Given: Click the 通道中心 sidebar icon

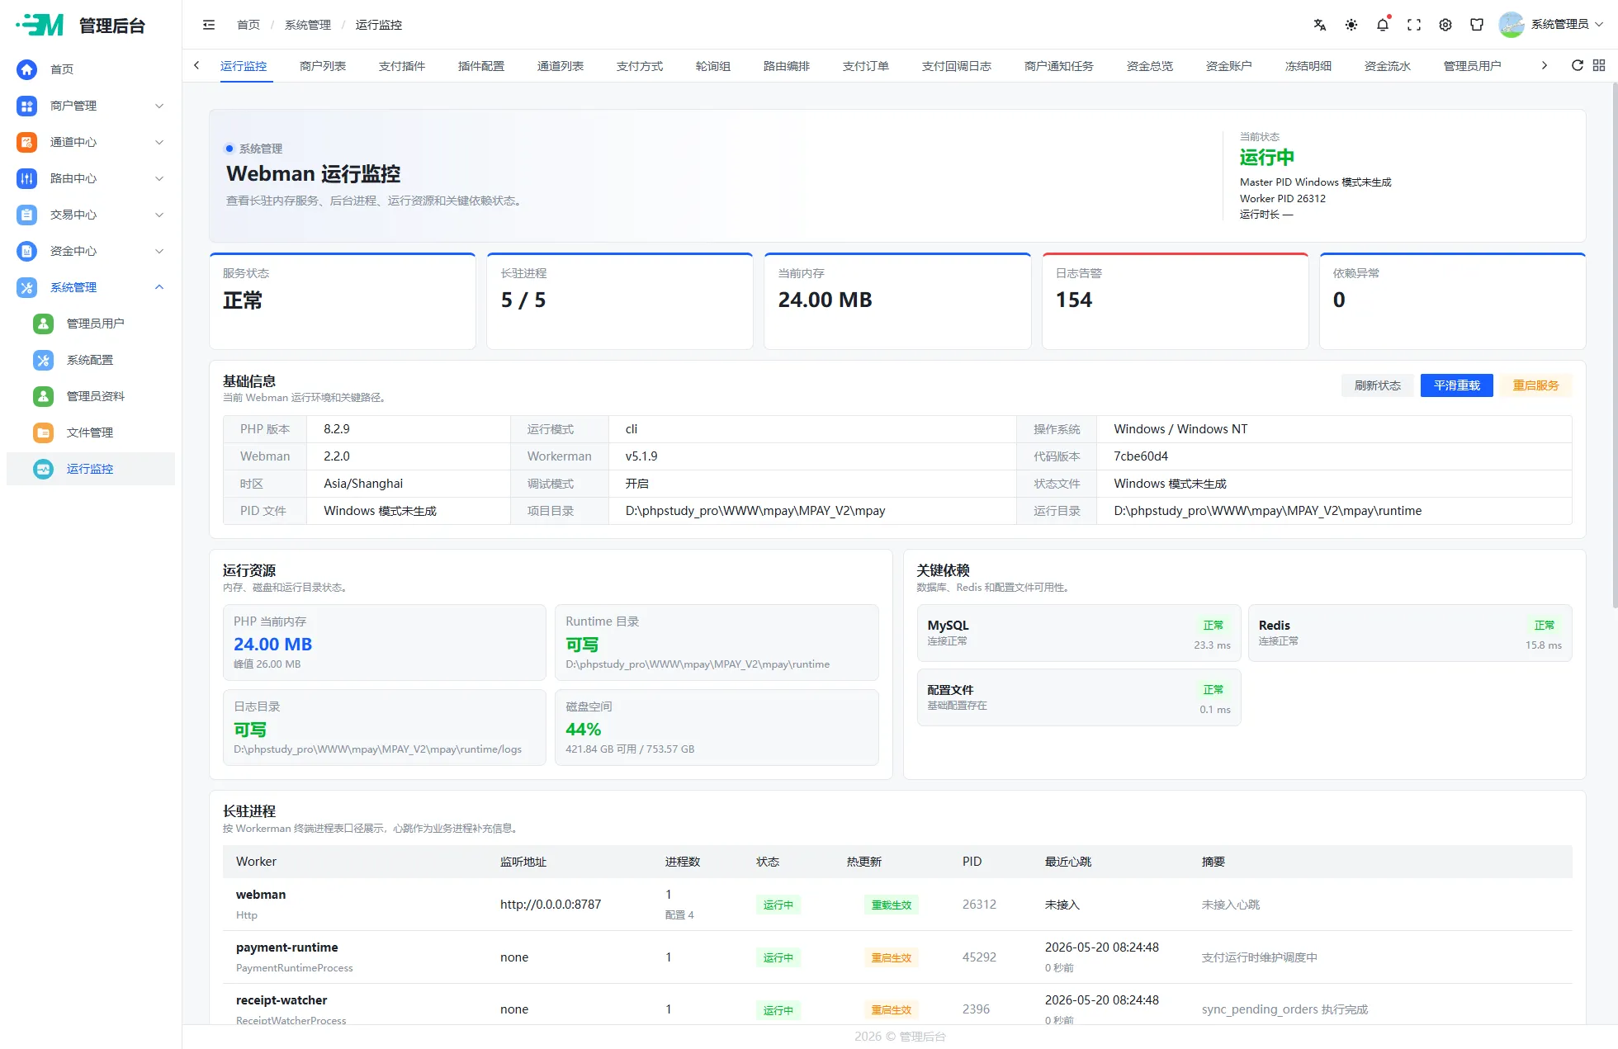Looking at the screenshot, I should 26,142.
